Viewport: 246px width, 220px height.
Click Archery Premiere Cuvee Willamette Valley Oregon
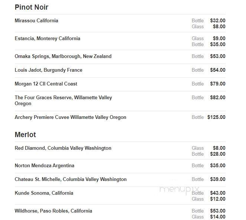(x=71, y=117)
